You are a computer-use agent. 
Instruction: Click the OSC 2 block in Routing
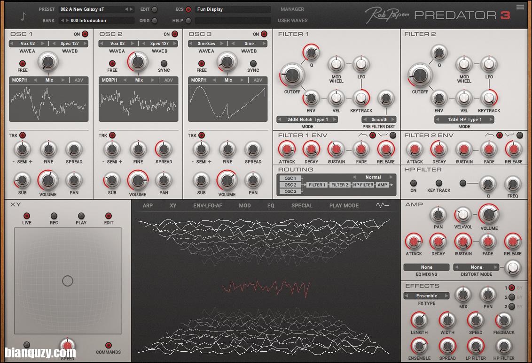[290, 185]
